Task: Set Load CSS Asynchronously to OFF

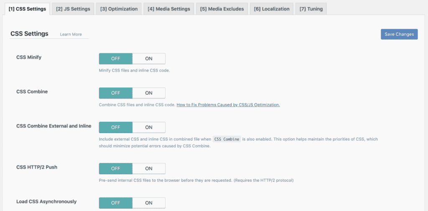Action: (x=115, y=203)
